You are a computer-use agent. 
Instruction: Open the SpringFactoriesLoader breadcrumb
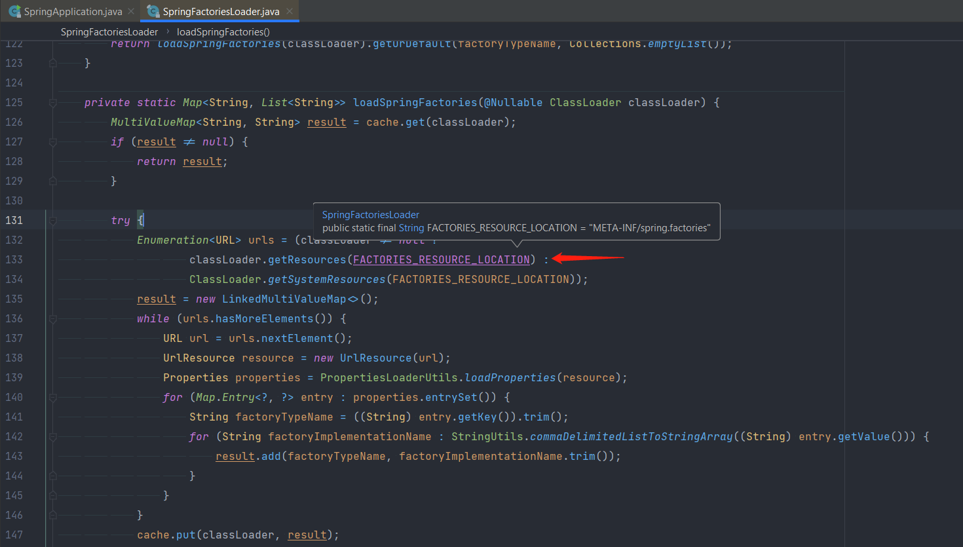109,31
